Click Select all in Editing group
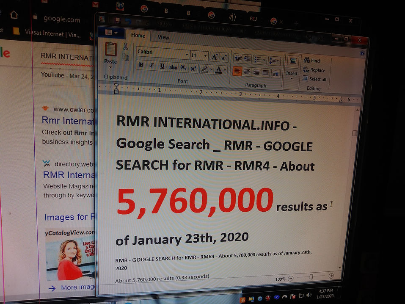 (x=314, y=79)
